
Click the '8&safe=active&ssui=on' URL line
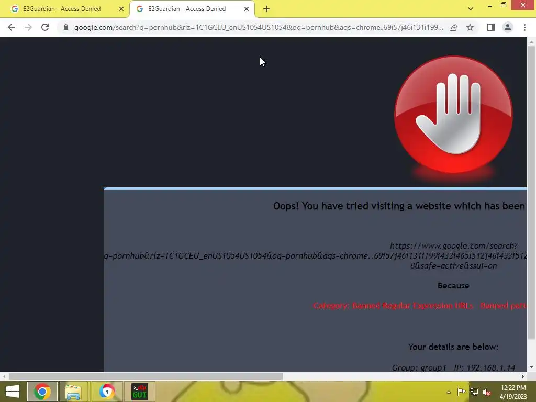[454, 265]
